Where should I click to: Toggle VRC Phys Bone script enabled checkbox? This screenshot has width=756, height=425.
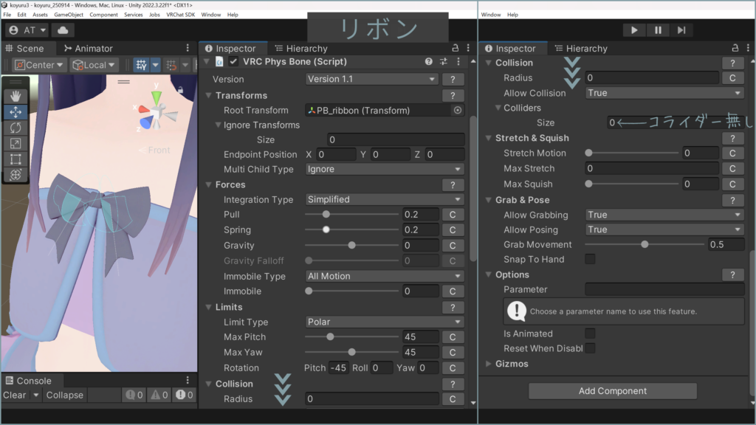click(x=233, y=62)
